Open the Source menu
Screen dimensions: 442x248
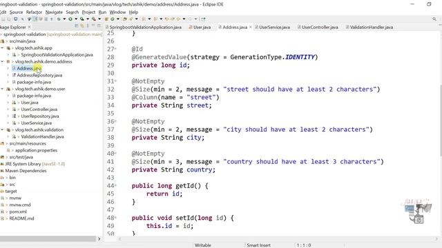(x=16, y=12)
